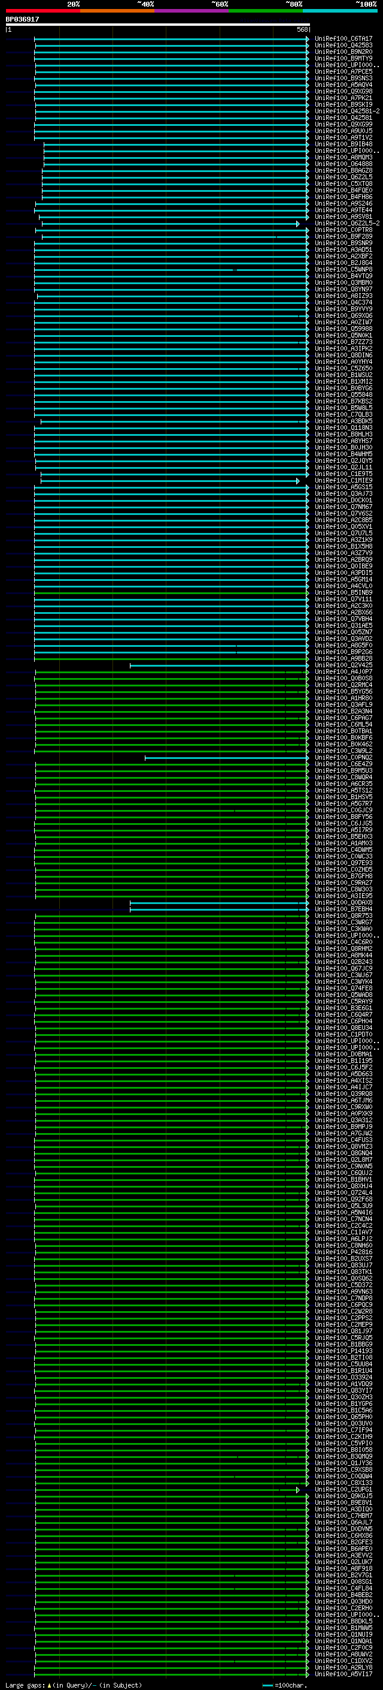Open hit label UniRef100_Q9XG99

tap(344, 125)
